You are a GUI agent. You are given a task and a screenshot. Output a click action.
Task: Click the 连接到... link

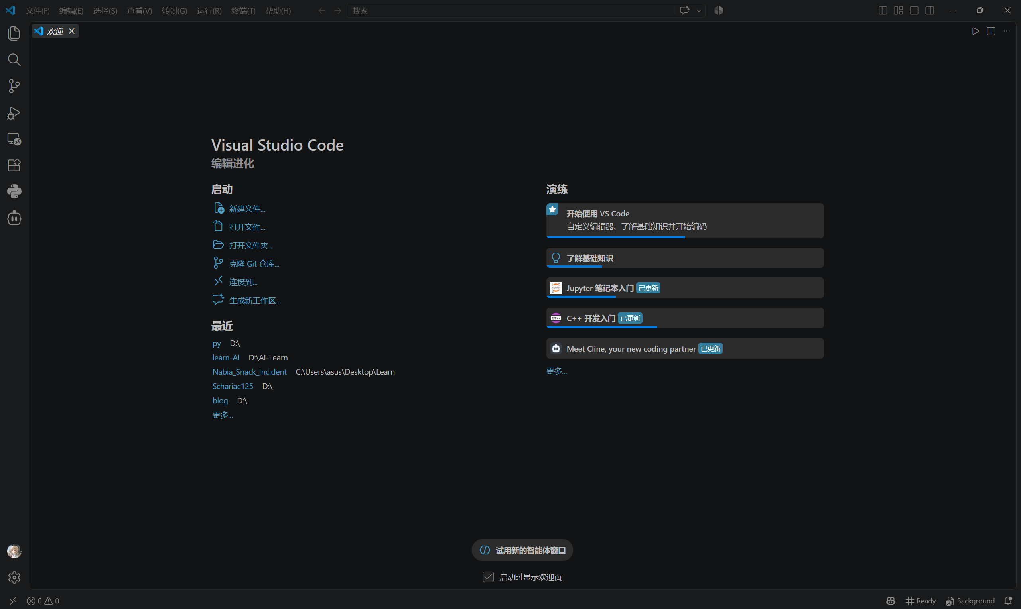(x=243, y=282)
